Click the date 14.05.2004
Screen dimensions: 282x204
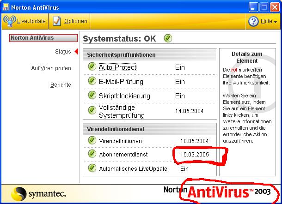[x=190, y=111]
